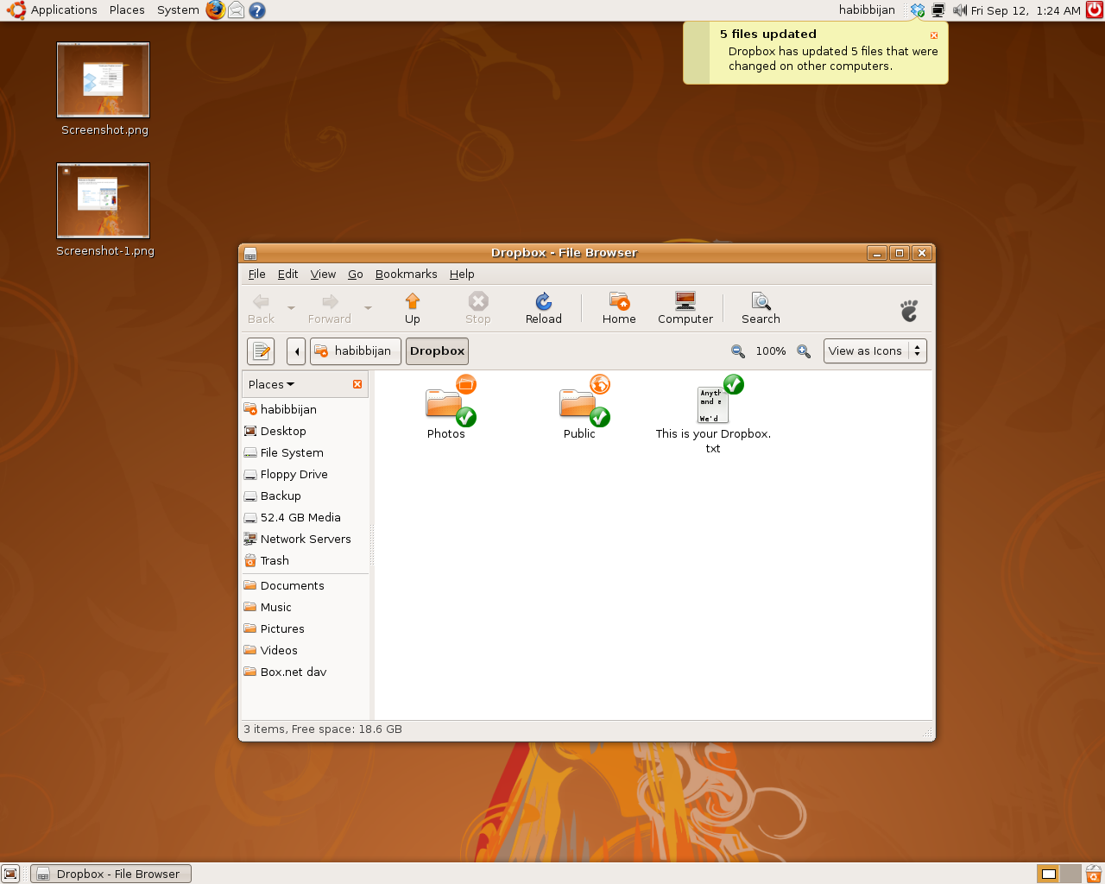Open the Go menu
This screenshot has width=1105, height=884.
356,275
